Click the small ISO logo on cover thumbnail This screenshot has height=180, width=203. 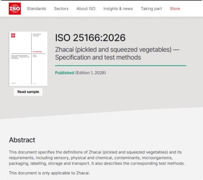13,35
